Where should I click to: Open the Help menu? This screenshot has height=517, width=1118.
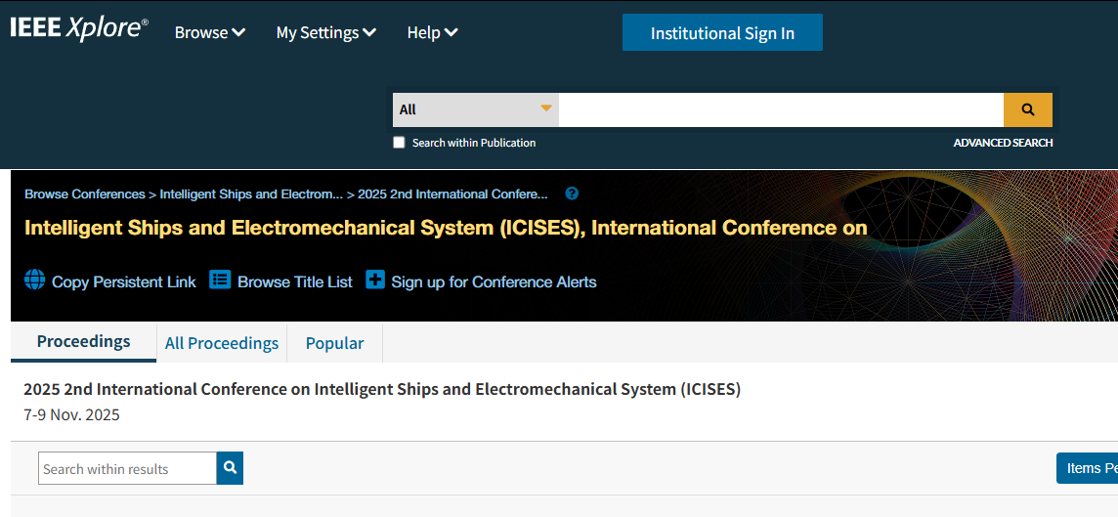(432, 33)
